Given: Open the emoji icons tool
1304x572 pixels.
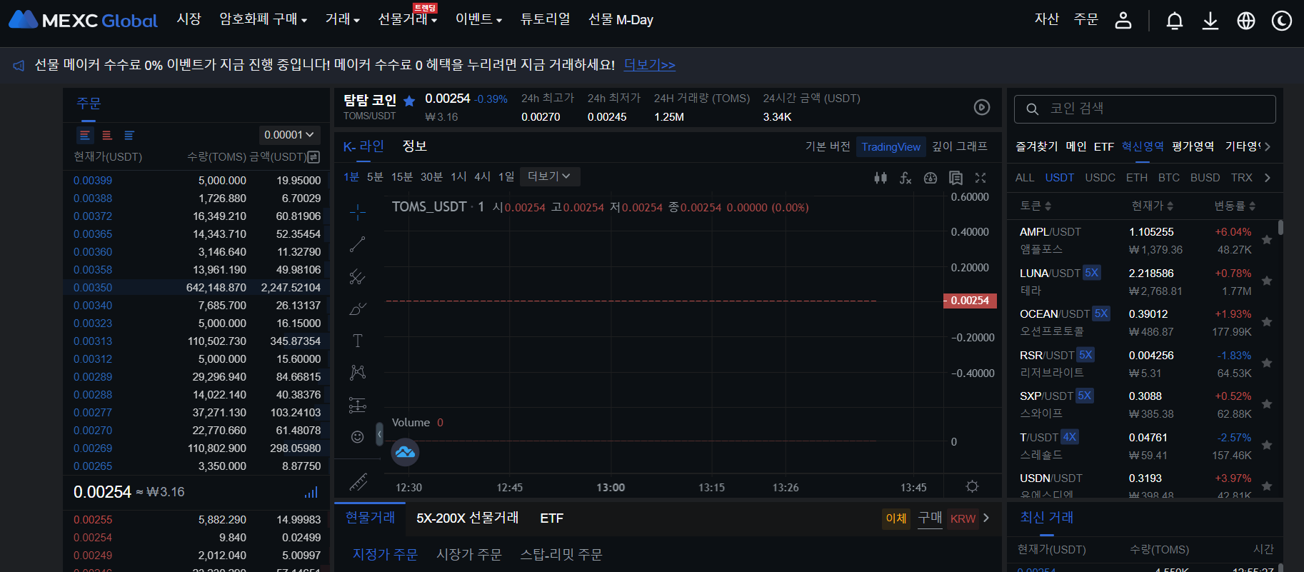Looking at the screenshot, I should coord(358,436).
